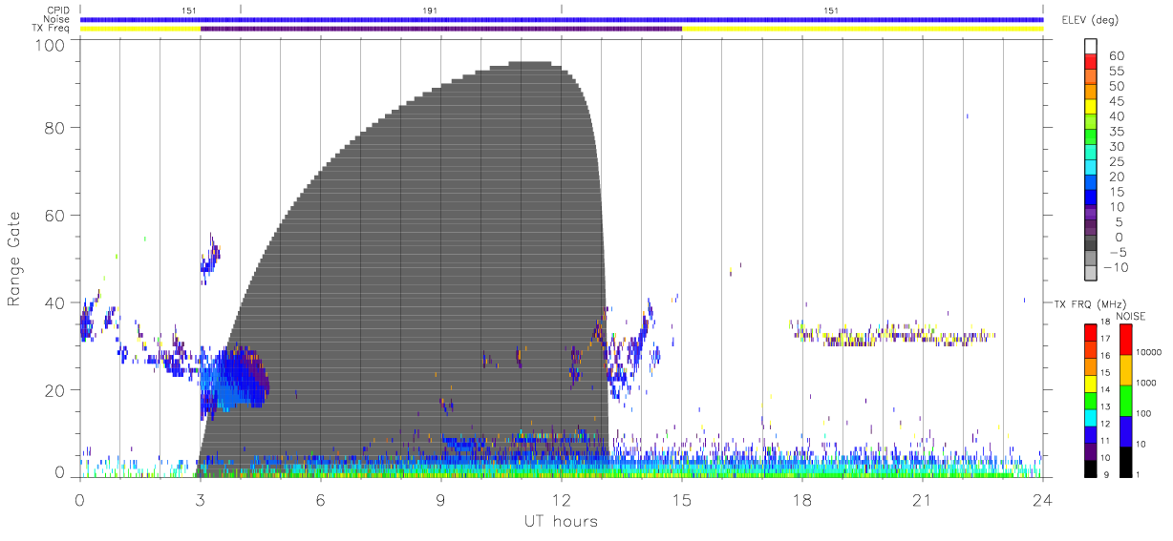Select the 40 tick label on Range Gate axis
Image resolution: width=1173 pixels, height=541 pixels.
click(x=55, y=302)
